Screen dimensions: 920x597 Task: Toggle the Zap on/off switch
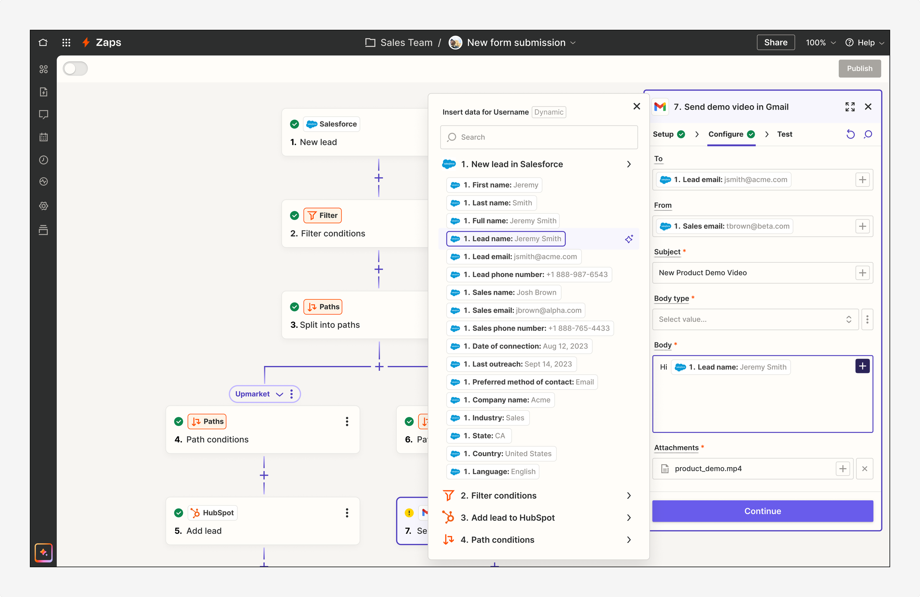75,69
